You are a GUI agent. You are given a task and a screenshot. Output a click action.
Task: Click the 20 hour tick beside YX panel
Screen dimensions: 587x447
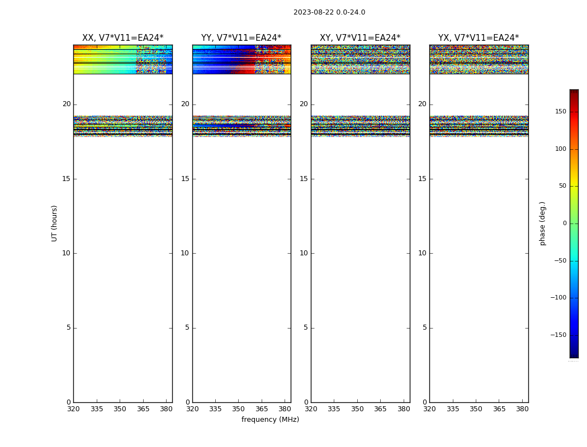(422, 104)
